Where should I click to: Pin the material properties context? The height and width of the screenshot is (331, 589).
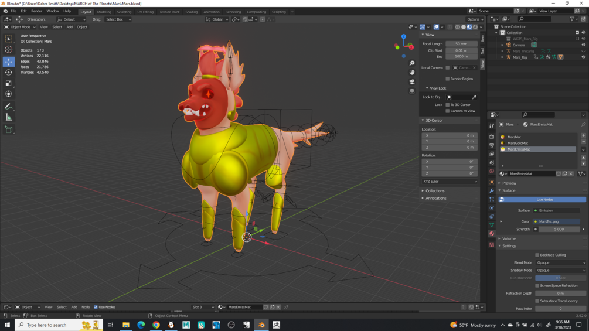click(583, 125)
